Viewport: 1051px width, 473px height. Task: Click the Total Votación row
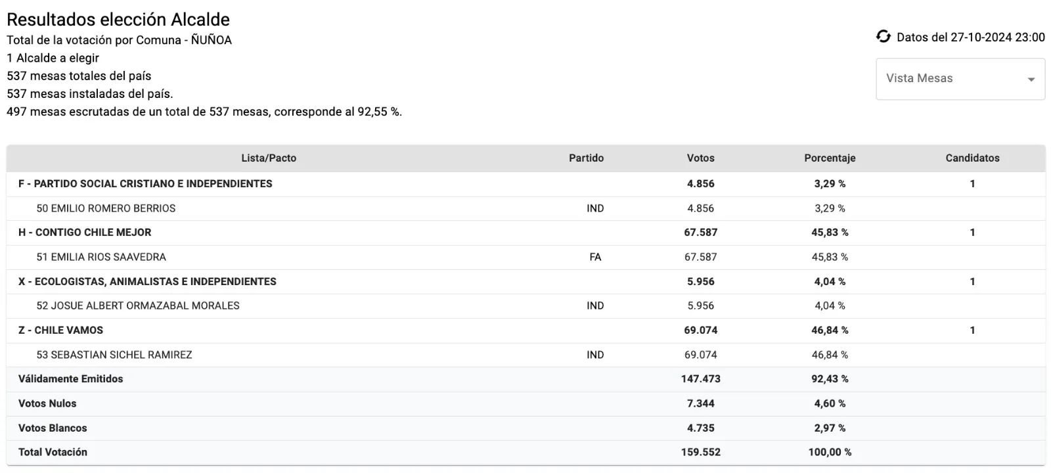tap(53, 452)
